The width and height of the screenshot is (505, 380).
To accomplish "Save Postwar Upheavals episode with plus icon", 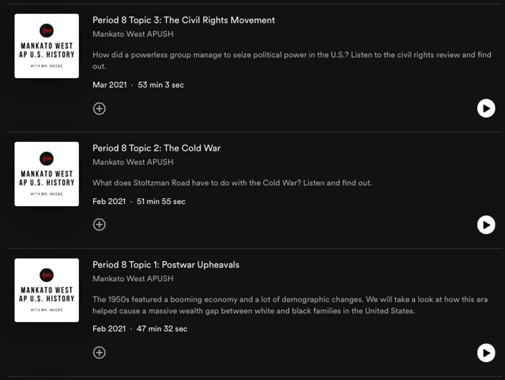I will 99,353.
